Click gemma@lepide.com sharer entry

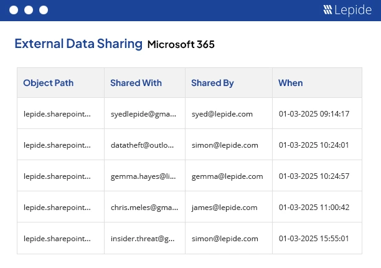pyautogui.click(x=227, y=176)
